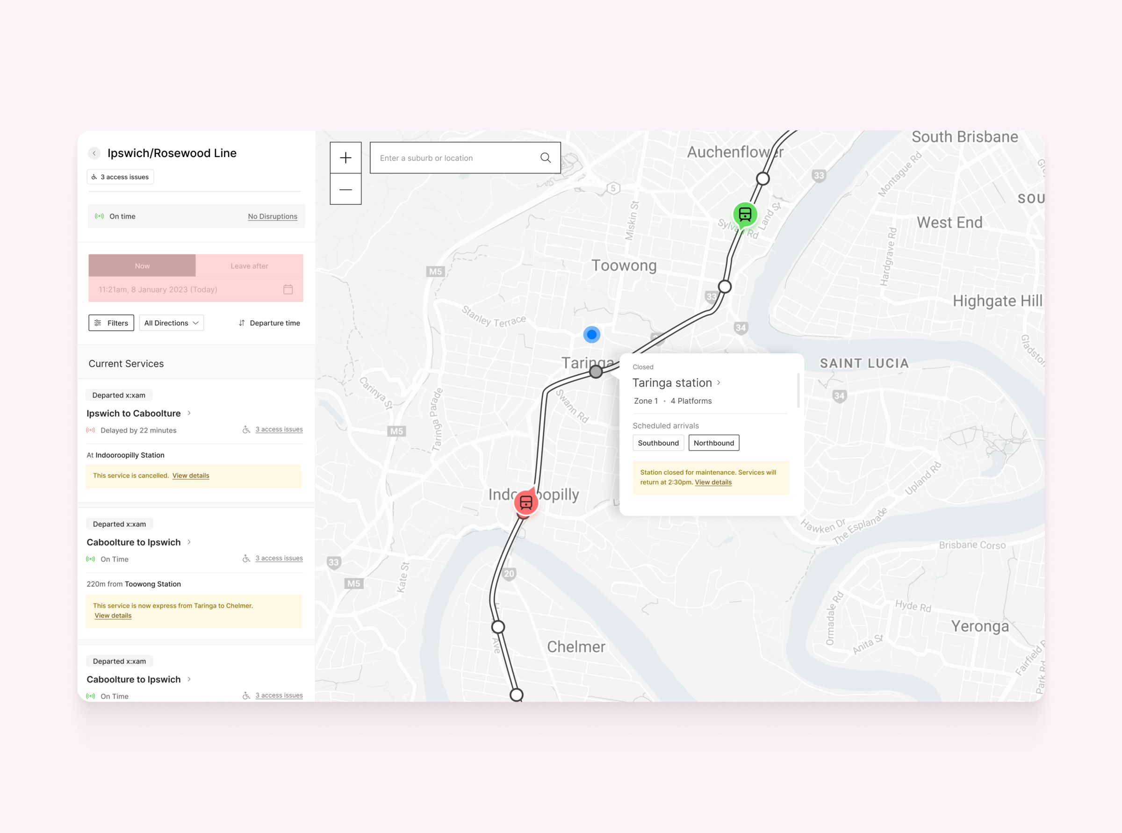Select the green train marker on map
The width and height of the screenshot is (1122, 833).
point(745,215)
